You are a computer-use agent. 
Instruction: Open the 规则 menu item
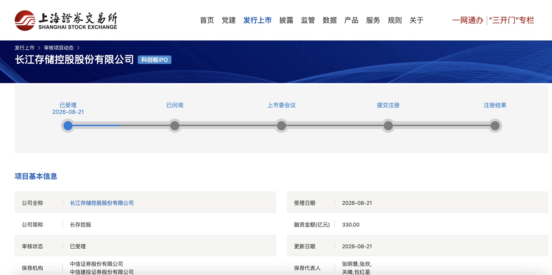click(x=395, y=20)
